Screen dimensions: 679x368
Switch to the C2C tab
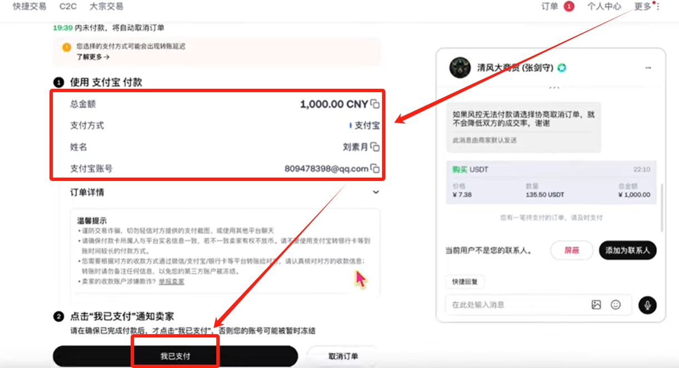pyautogui.click(x=68, y=7)
